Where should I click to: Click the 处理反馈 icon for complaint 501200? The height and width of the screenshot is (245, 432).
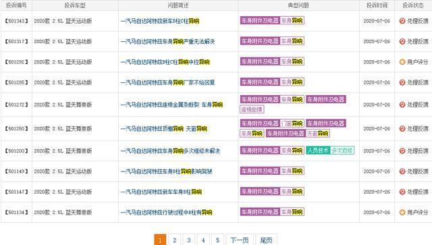(402, 151)
